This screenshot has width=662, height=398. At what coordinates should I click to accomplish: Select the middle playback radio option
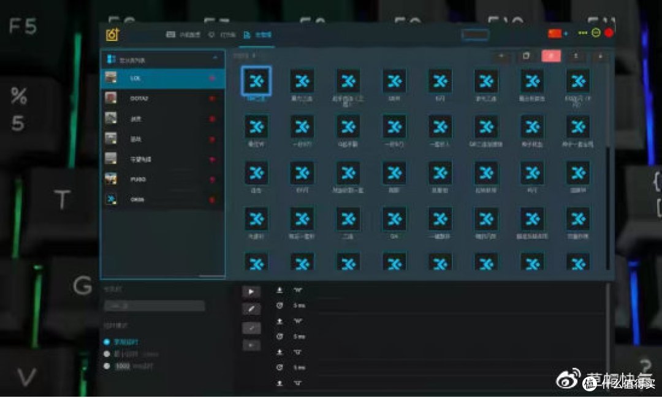(107, 354)
